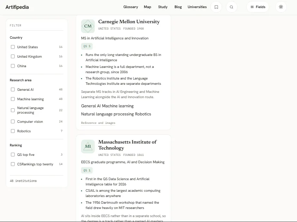Open the Carnegie Mellon University title
Viewport: 297px width, 222px height.
pos(129,22)
